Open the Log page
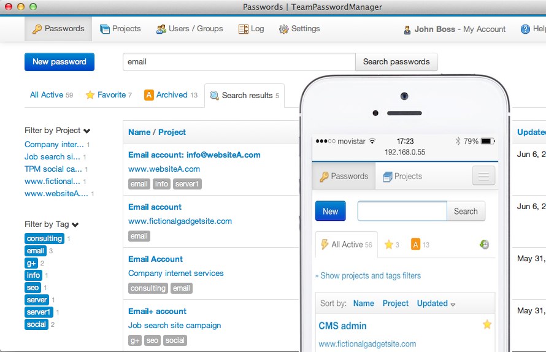The width and height of the screenshot is (546, 352). 251,29
